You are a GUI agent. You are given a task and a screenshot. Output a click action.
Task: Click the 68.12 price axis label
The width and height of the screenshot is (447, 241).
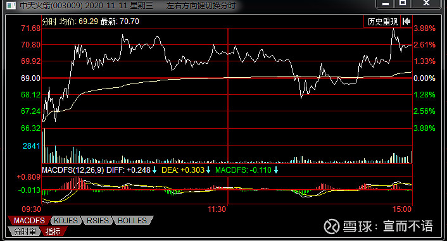[31, 95]
